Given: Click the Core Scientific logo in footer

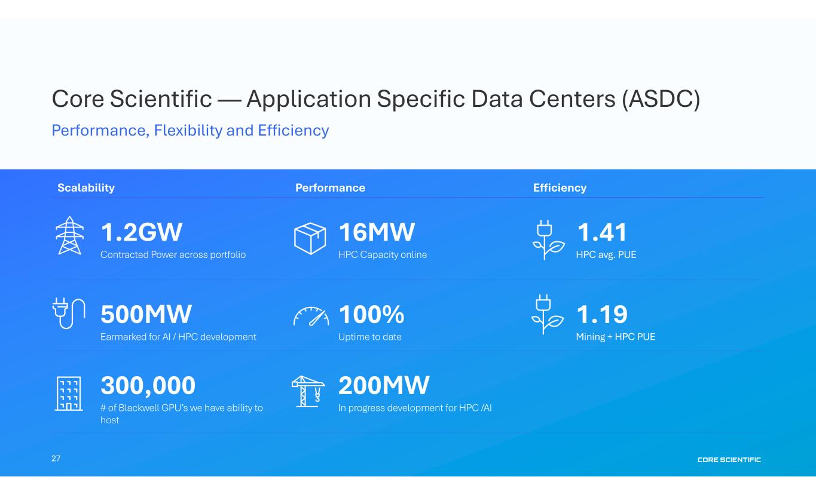Looking at the screenshot, I should 729,459.
